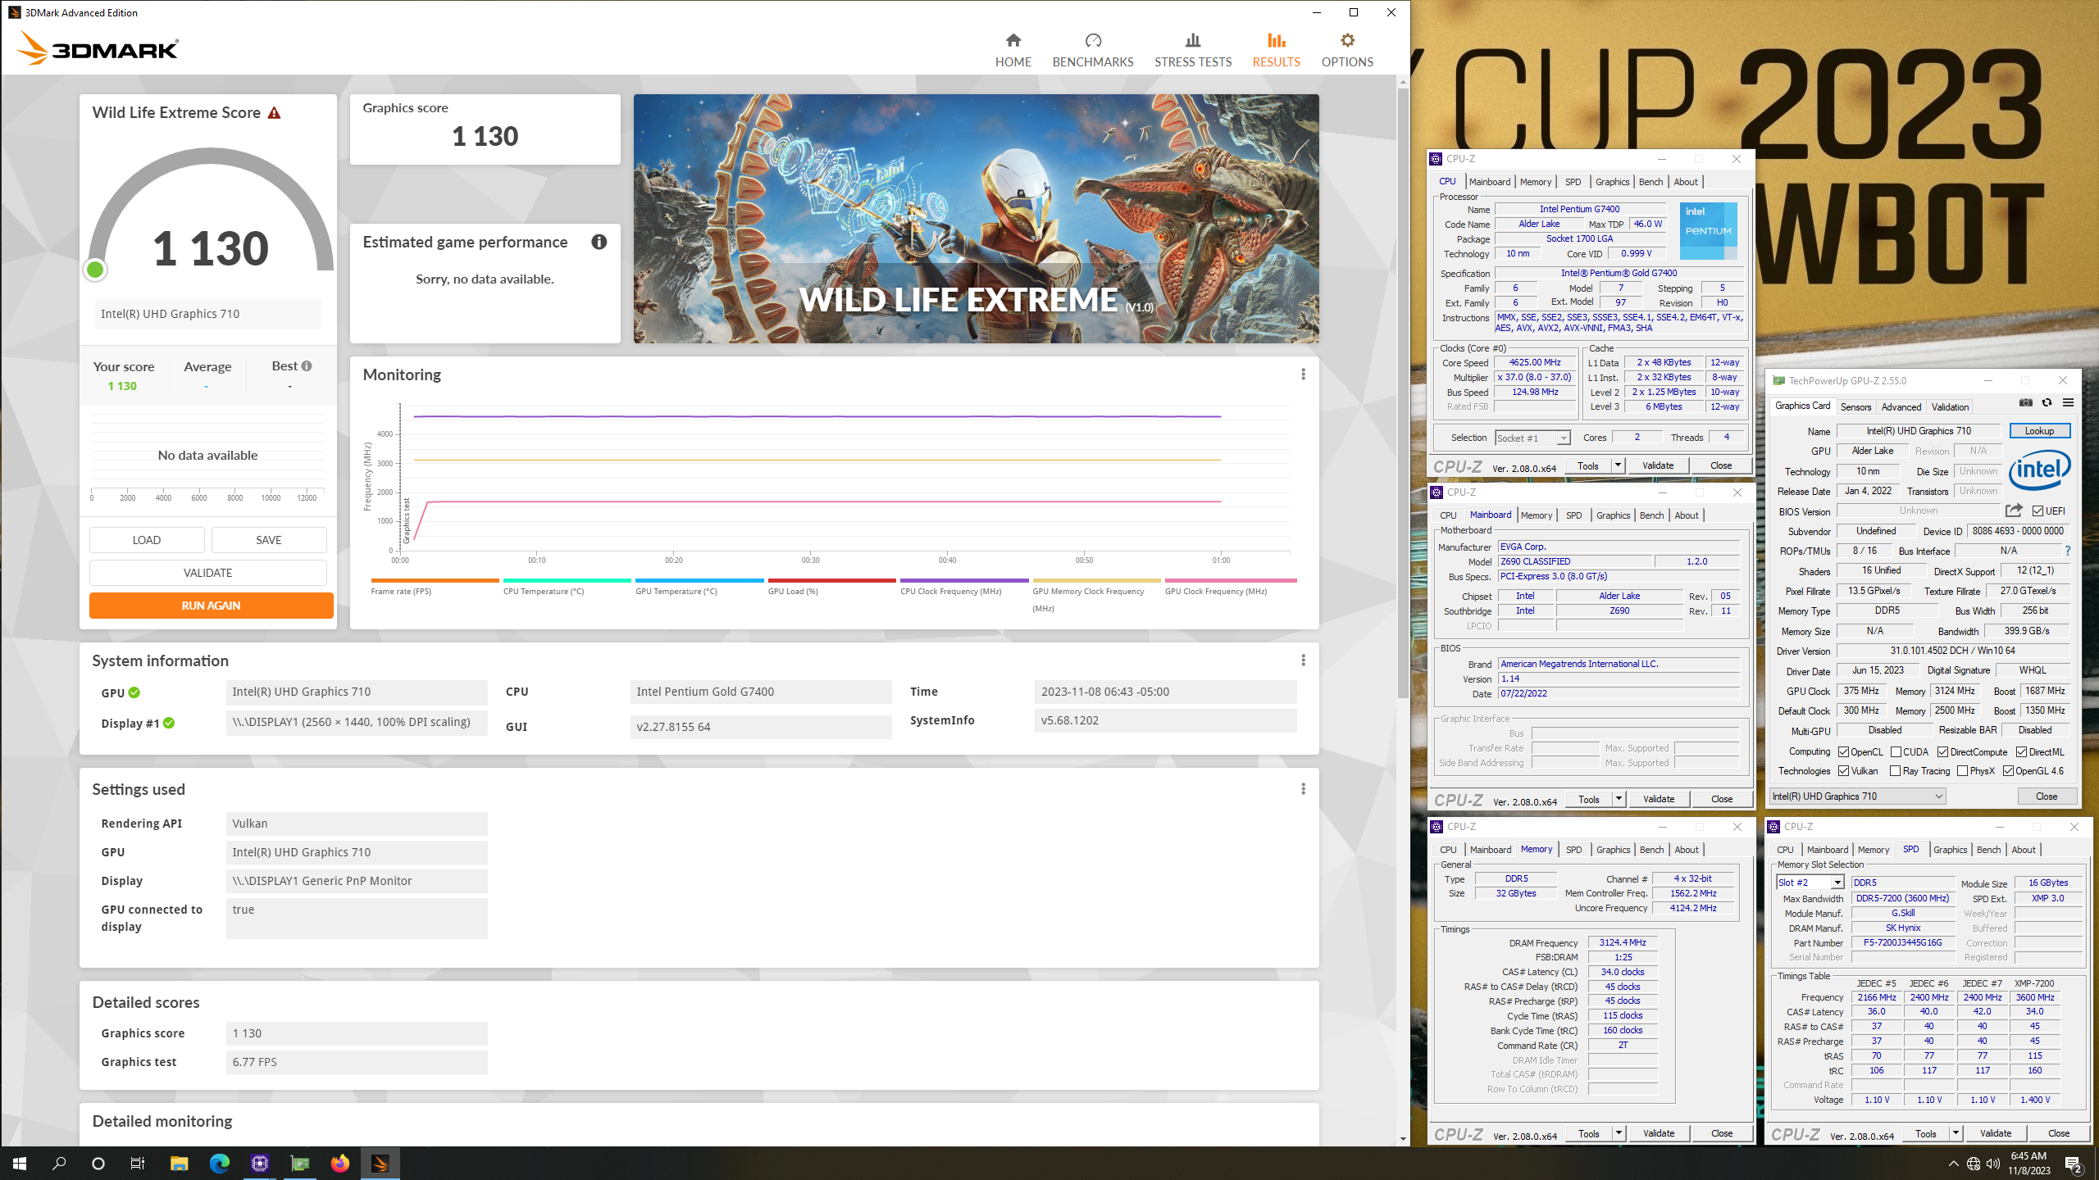Toggle the PhysX checkbox in GPU-Z
Screen dimensions: 2099x1180
(1962, 771)
